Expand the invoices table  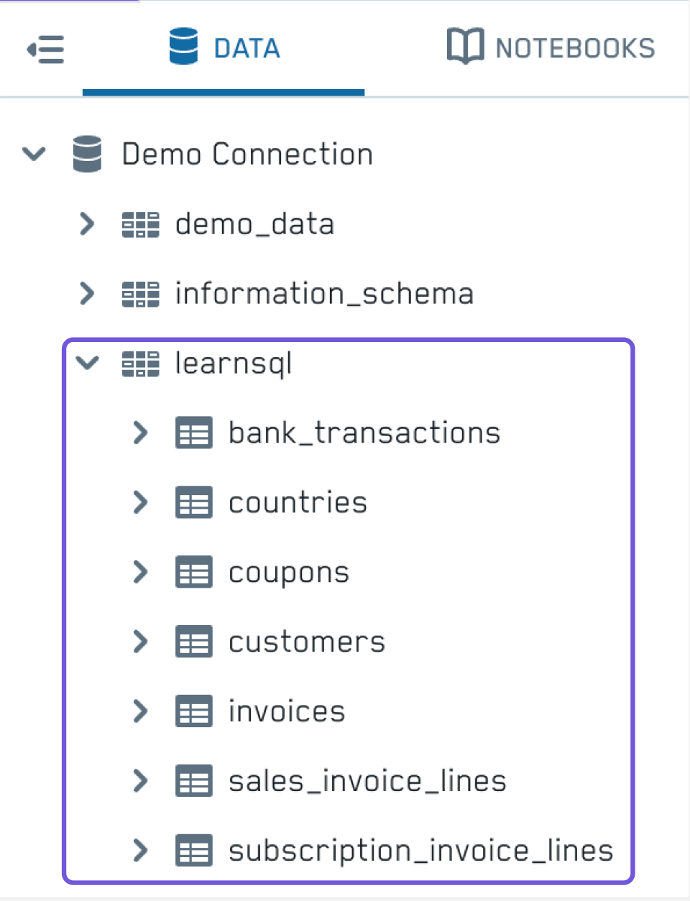140,711
